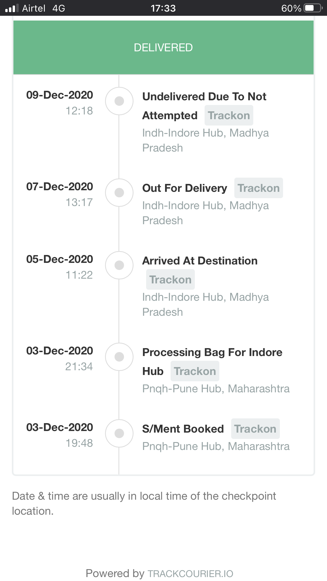Tap the 17:33 clock in status bar
The width and height of the screenshot is (327, 581).
tap(163, 8)
